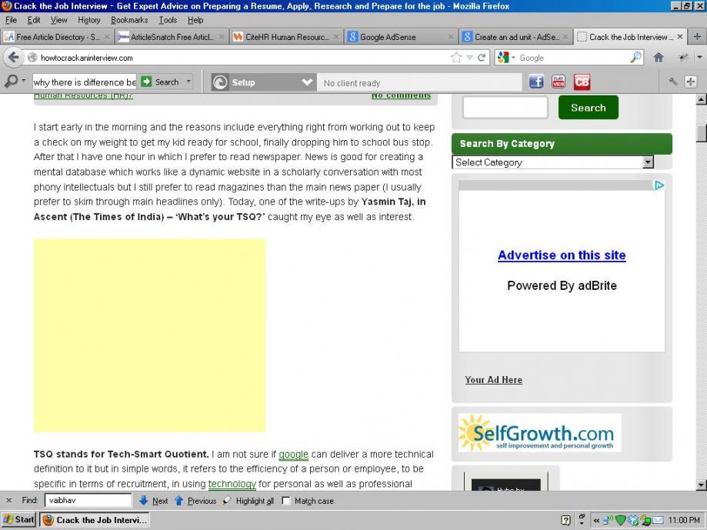Find previous match with the up arrow
This screenshot has height=530, width=707.
tap(195, 501)
